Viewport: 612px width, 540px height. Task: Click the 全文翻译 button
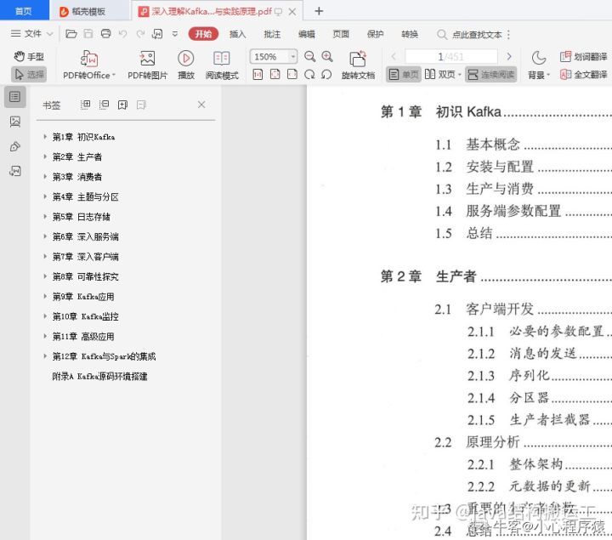[583, 74]
